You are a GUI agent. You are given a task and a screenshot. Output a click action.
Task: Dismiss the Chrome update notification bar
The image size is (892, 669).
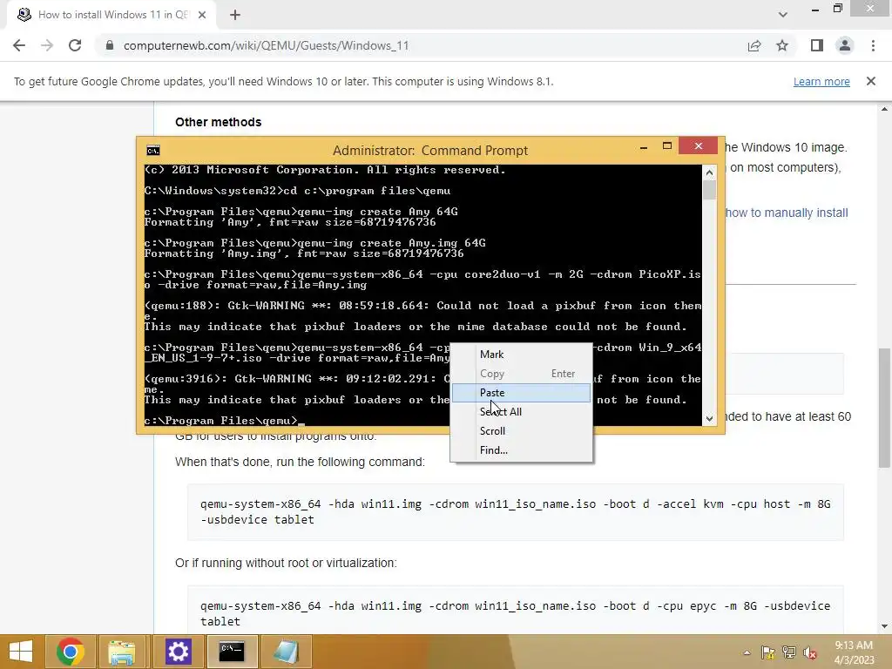(x=871, y=81)
